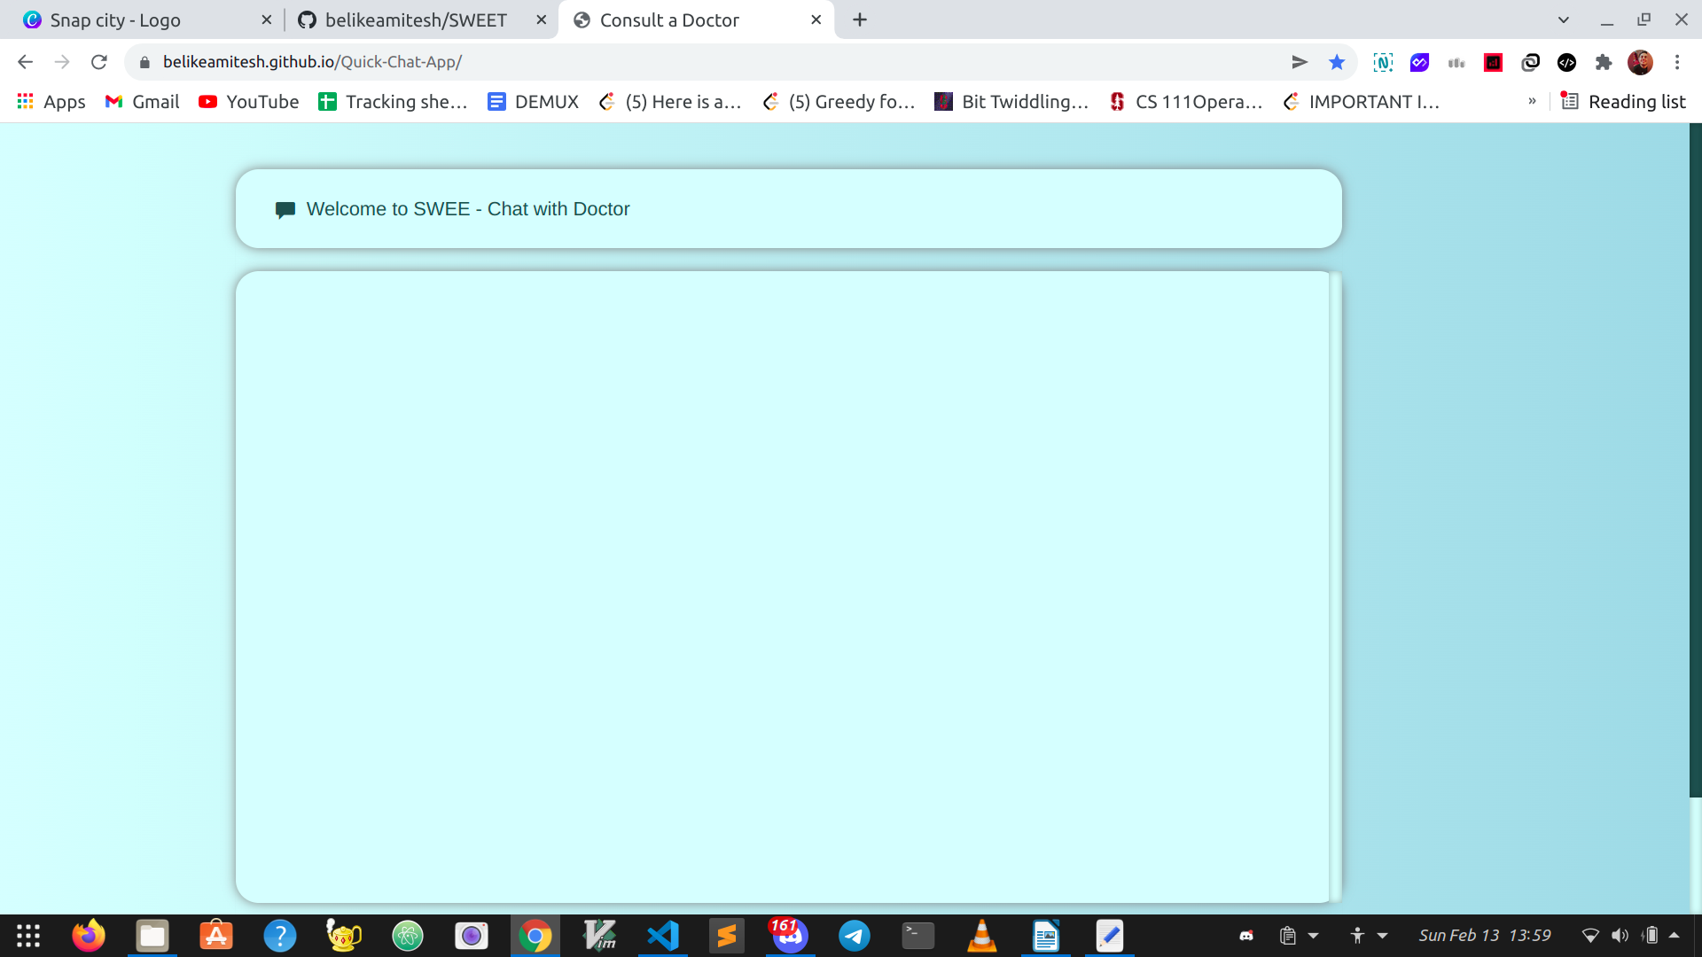Image resolution: width=1702 pixels, height=957 pixels.
Task: Click the chat bubble icon beside Welcome
Action: [x=285, y=210]
